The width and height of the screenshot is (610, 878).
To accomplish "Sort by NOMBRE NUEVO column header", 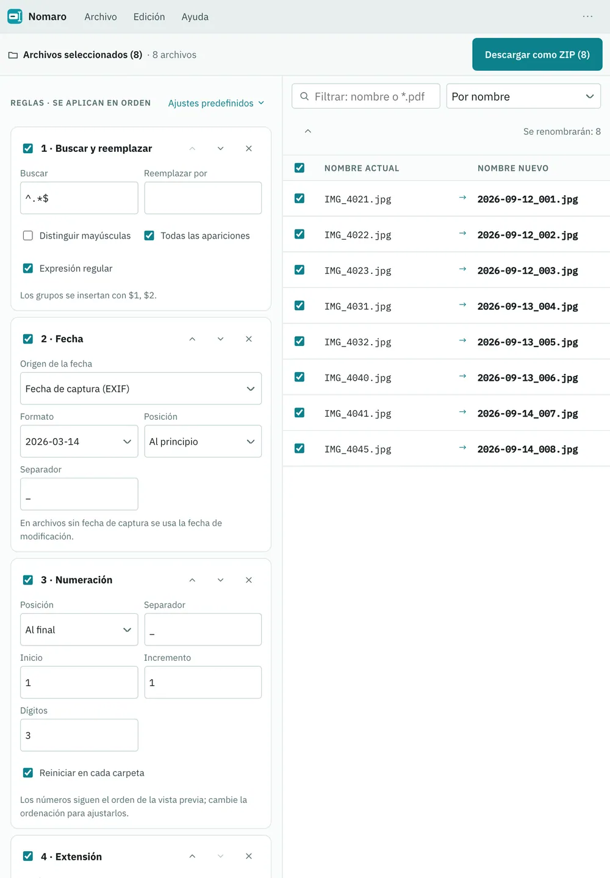I will tap(513, 168).
